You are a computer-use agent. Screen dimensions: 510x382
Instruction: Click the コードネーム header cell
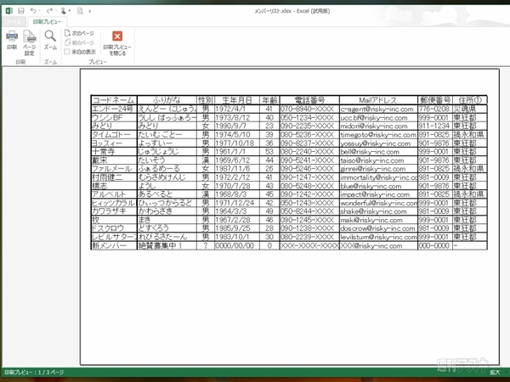[114, 99]
